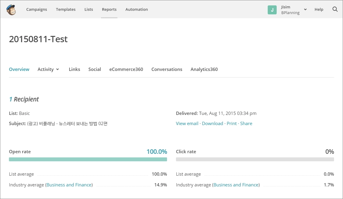The height and width of the screenshot is (199, 343).
Task: Switch to the Links tab
Action: tap(74, 69)
